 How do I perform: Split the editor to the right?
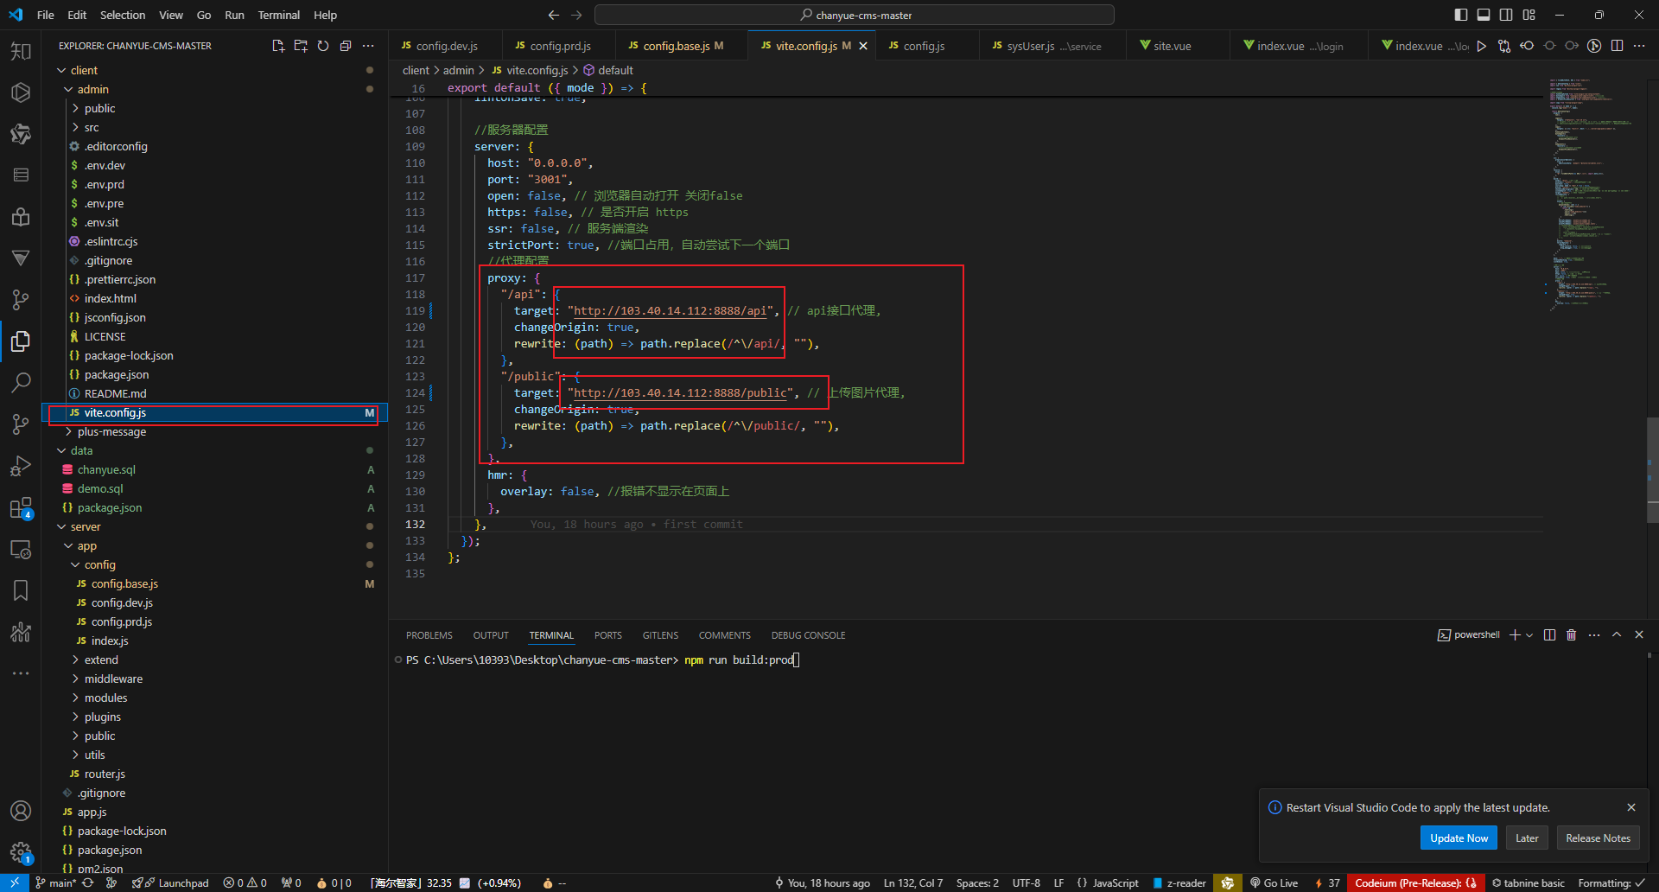[1617, 46]
